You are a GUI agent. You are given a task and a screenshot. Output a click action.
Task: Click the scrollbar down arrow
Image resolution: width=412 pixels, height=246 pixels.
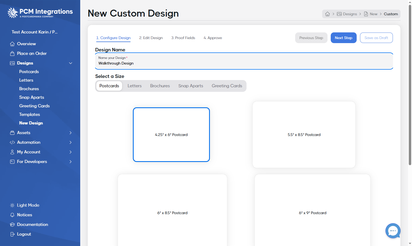coord(410,244)
